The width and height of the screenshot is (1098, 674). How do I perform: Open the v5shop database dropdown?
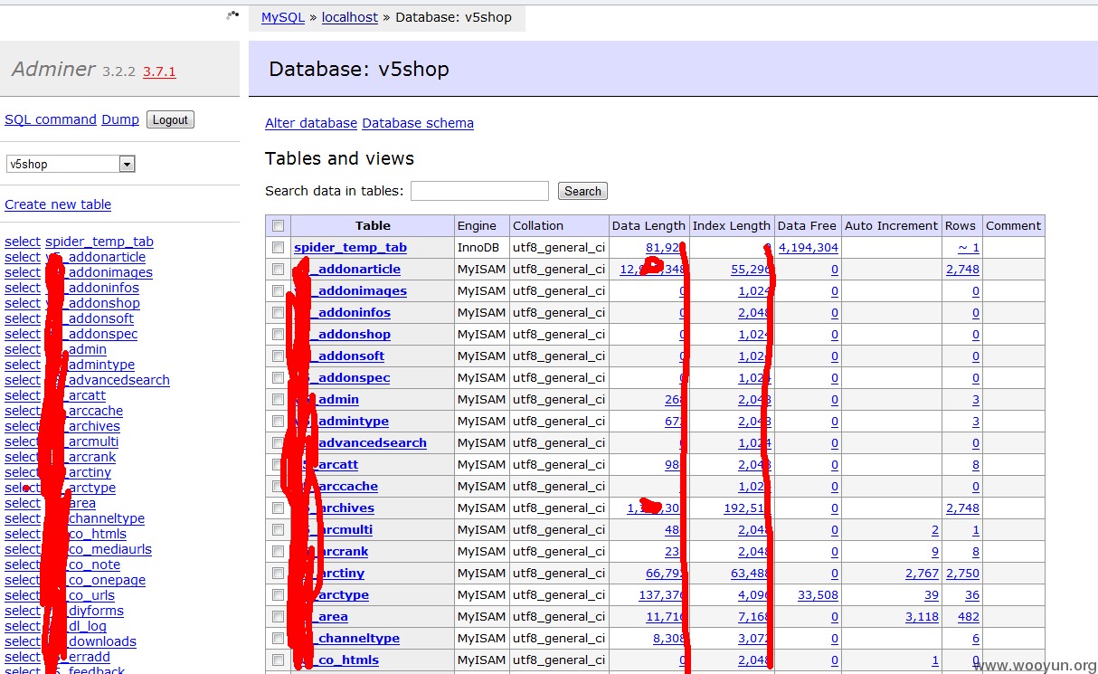tap(71, 164)
